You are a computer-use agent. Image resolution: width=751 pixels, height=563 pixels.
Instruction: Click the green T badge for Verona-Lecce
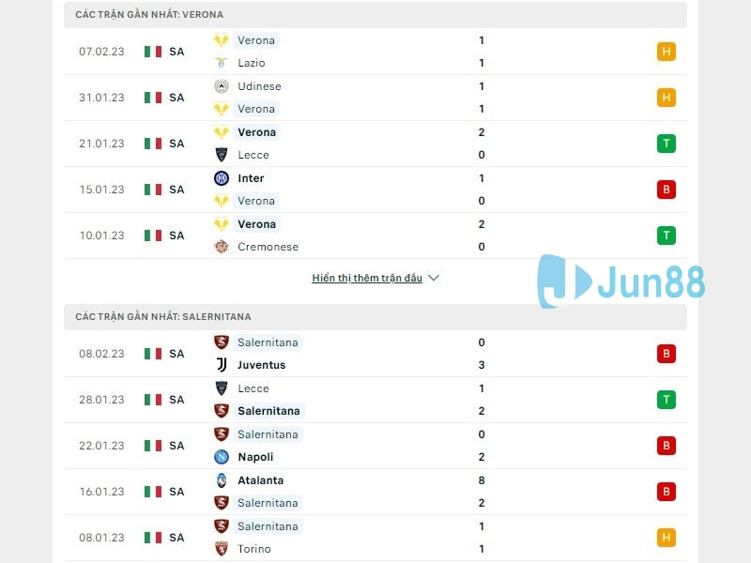pos(667,144)
